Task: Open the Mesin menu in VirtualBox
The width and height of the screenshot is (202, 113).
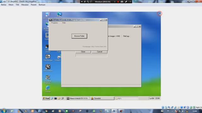Action: tap(11, 5)
